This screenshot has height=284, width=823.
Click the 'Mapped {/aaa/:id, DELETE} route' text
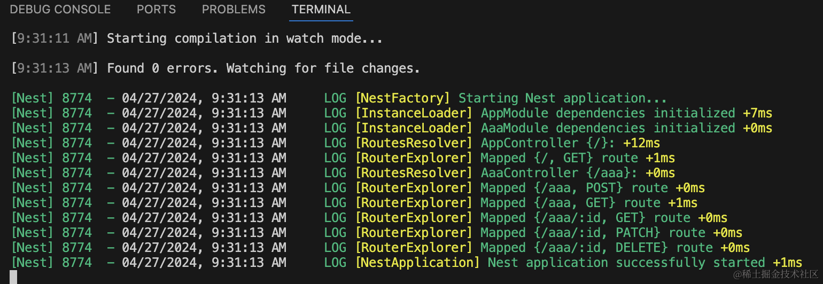pos(596,248)
